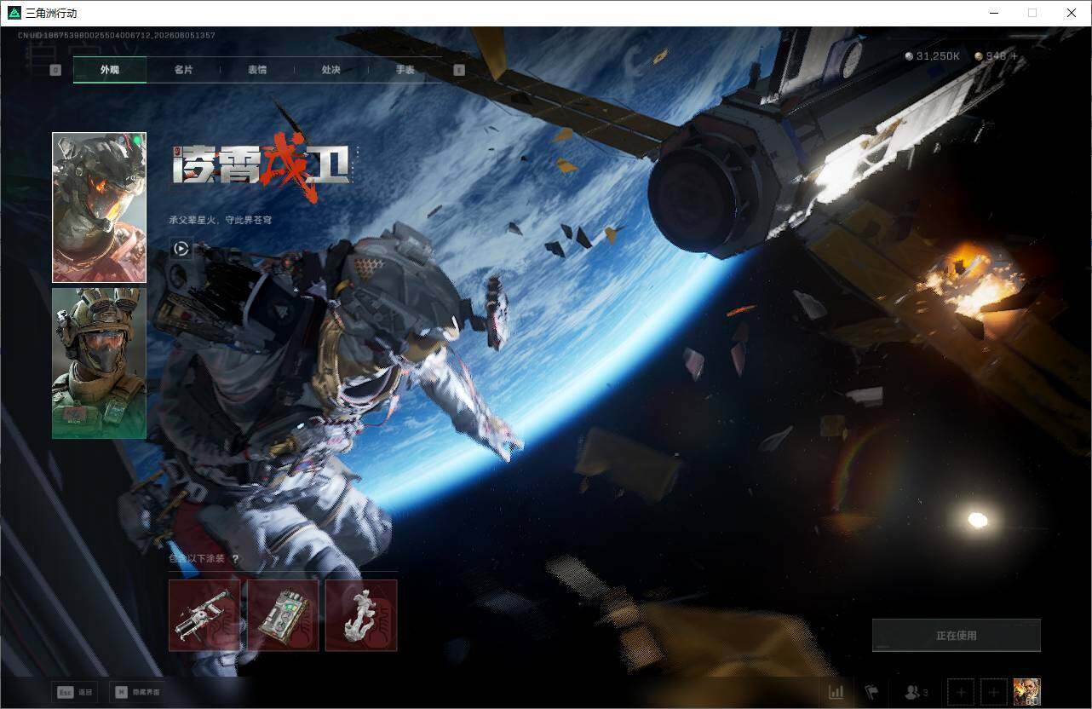Click the 三角洲行动 app icon in title bar

[14, 13]
